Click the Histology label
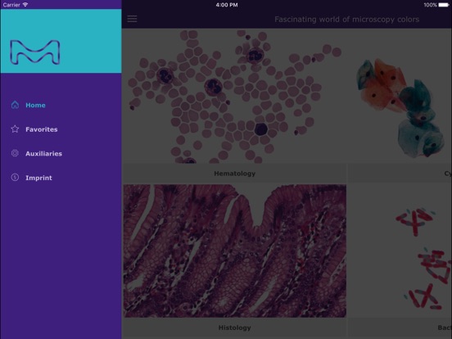Screen dimensions: 452x339 pyautogui.click(x=235, y=328)
